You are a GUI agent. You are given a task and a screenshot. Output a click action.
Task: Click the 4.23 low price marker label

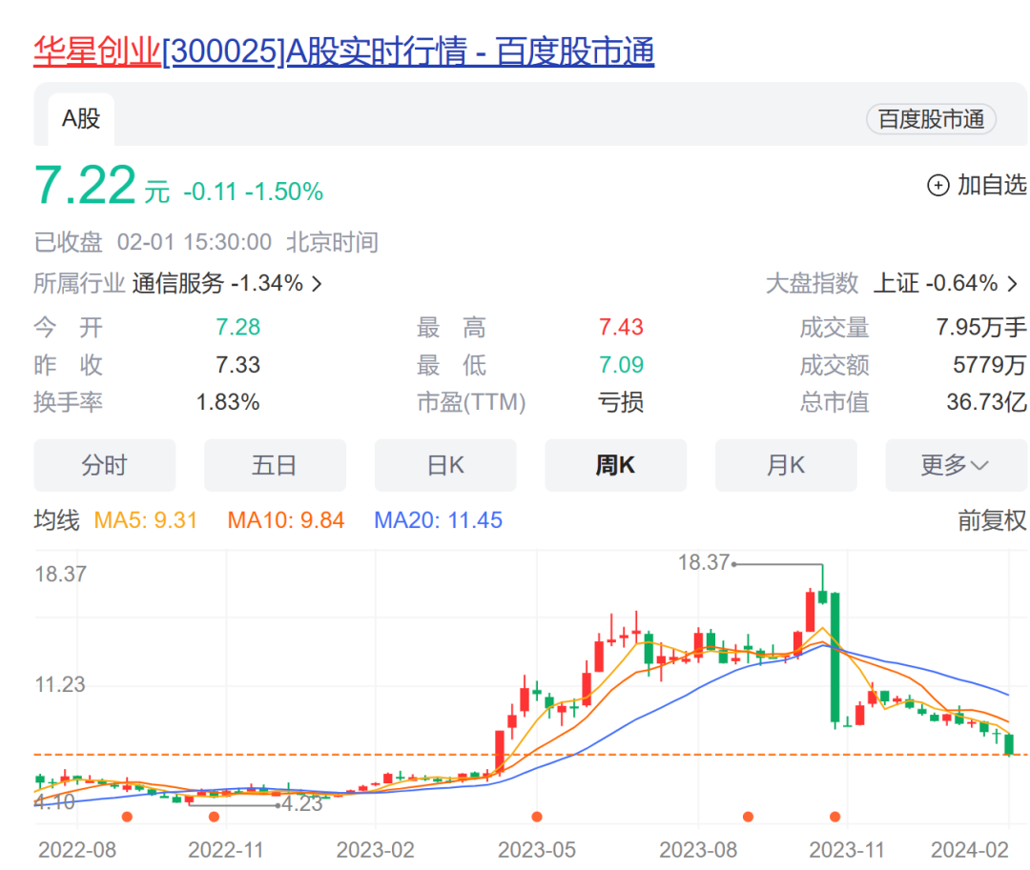(x=302, y=803)
